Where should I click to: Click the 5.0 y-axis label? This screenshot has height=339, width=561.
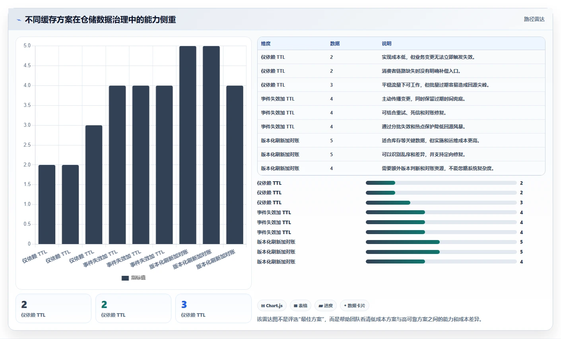click(x=27, y=46)
